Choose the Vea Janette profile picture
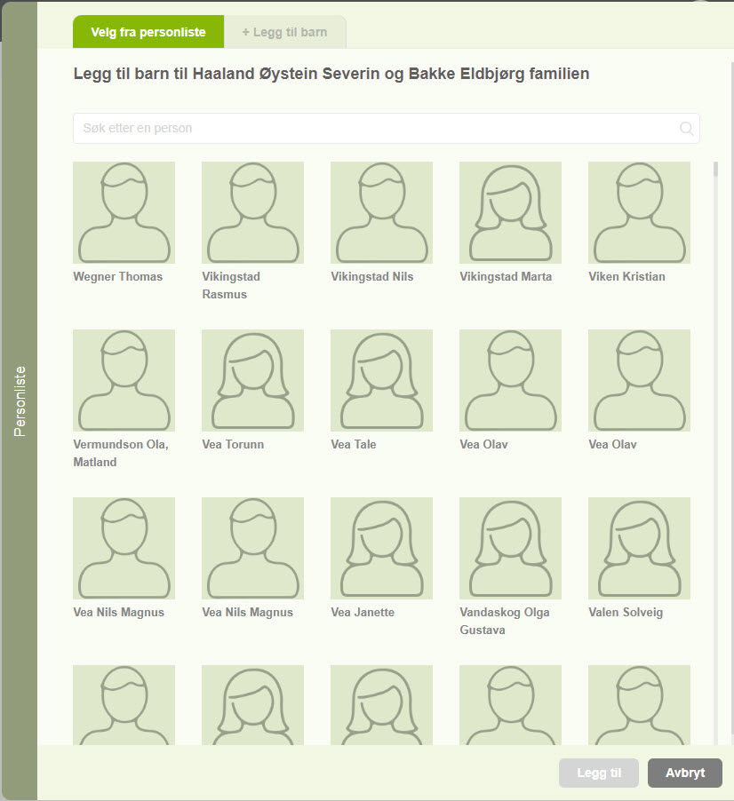 (381, 548)
